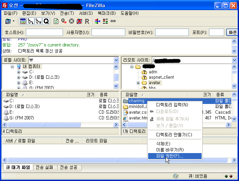Select the adm remote folder
The image size is (239, 181).
click(153, 72)
